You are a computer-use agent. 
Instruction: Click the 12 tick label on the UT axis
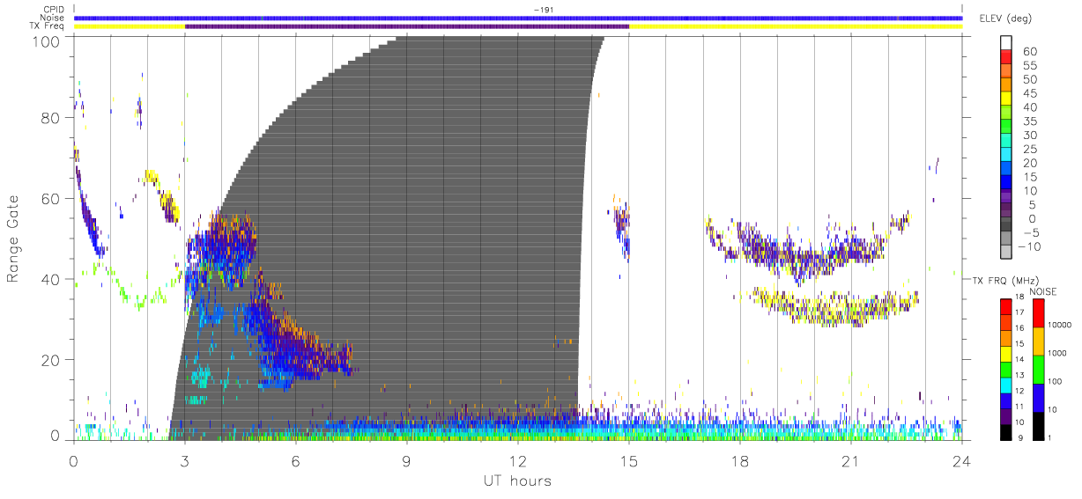coord(518,460)
